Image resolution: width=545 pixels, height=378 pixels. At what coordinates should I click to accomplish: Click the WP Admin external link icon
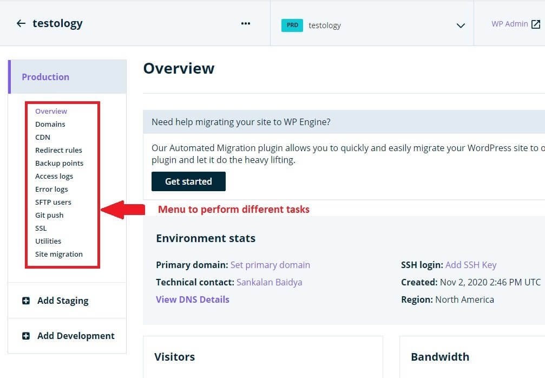pos(536,24)
